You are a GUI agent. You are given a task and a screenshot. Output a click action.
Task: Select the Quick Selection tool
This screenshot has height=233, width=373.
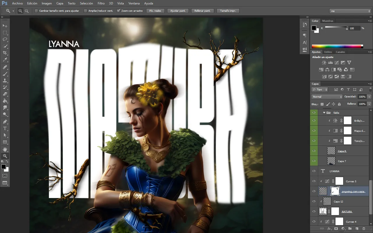click(5, 46)
